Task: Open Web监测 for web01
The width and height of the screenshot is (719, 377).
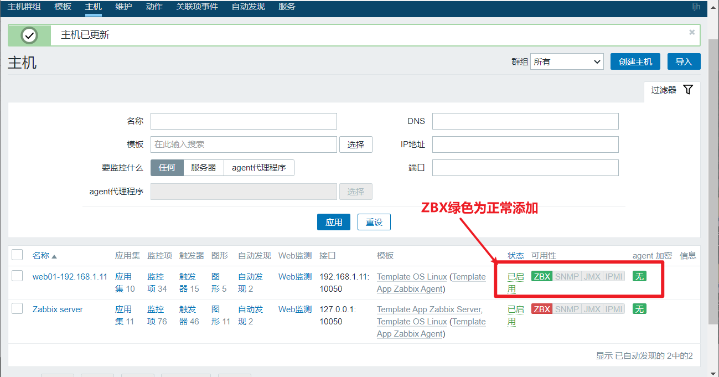Action: coord(295,276)
